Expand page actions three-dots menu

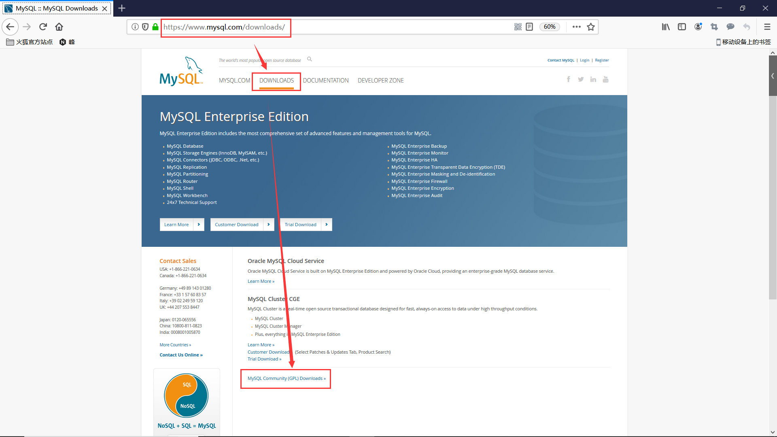pos(577,27)
